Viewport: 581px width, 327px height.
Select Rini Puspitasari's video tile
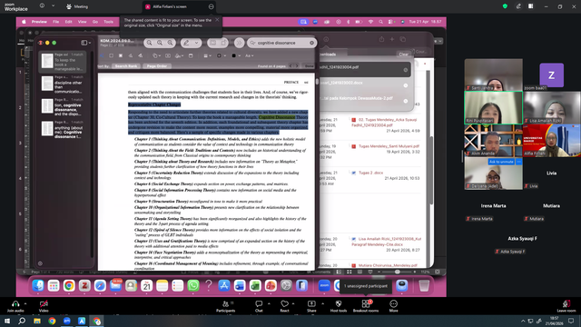pos(494,107)
